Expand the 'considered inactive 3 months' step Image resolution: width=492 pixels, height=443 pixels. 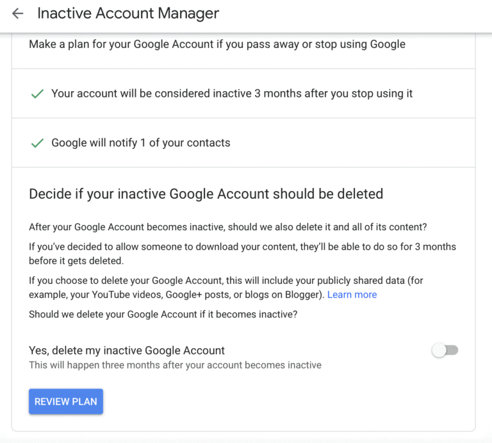[232, 94]
